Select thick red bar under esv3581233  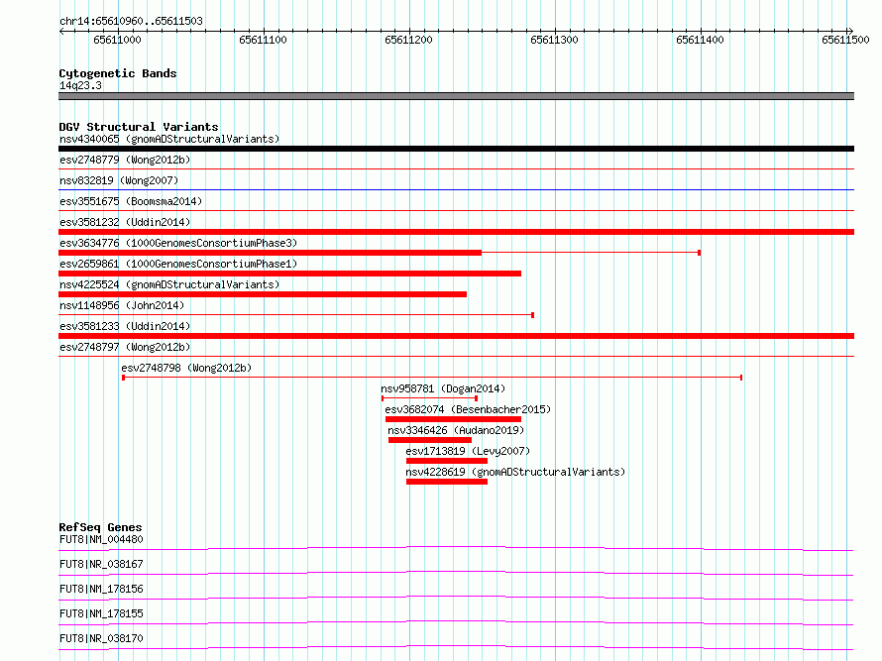tap(456, 336)
